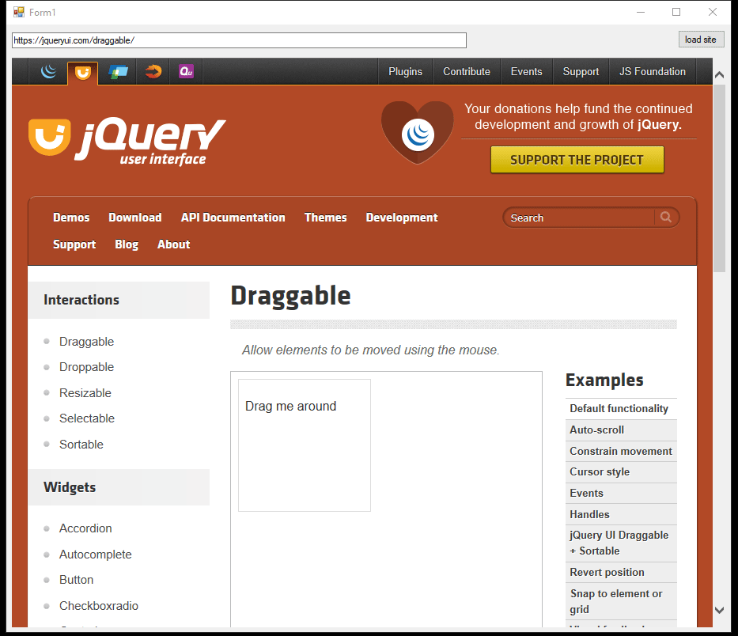Click the SUPPORT THE PROJECT button
This screenshot has width=738, height=636.
(577, 159)
